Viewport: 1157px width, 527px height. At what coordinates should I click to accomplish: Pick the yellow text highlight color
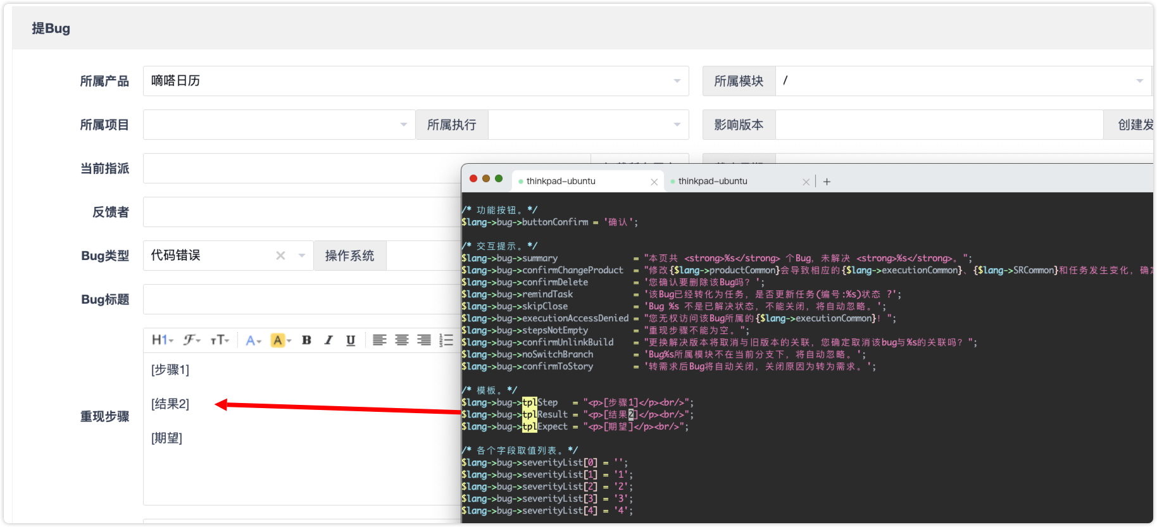click(x=277, y=340)
